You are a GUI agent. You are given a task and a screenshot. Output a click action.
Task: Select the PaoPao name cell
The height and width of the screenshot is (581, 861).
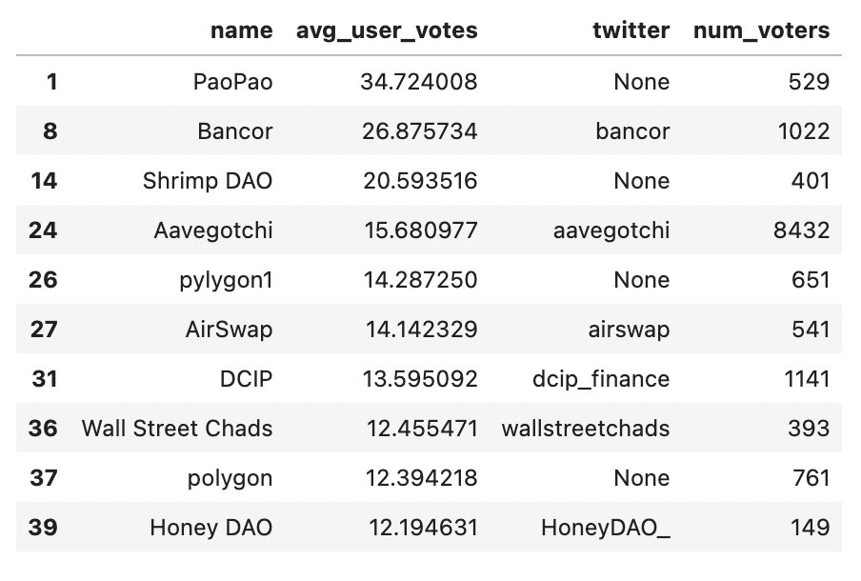pos(232,82)
